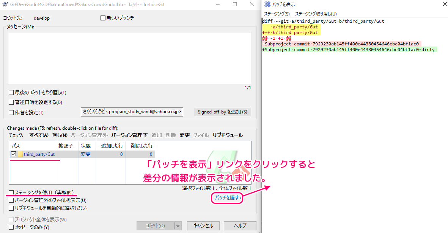Toggle ステージングを使用 (実験的) checkbox
Image resolution: width=448 pixels, height=233 pixels.
[x=11, y=193]
